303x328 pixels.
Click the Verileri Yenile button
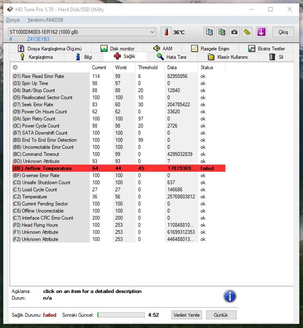(x=187, y=315)
